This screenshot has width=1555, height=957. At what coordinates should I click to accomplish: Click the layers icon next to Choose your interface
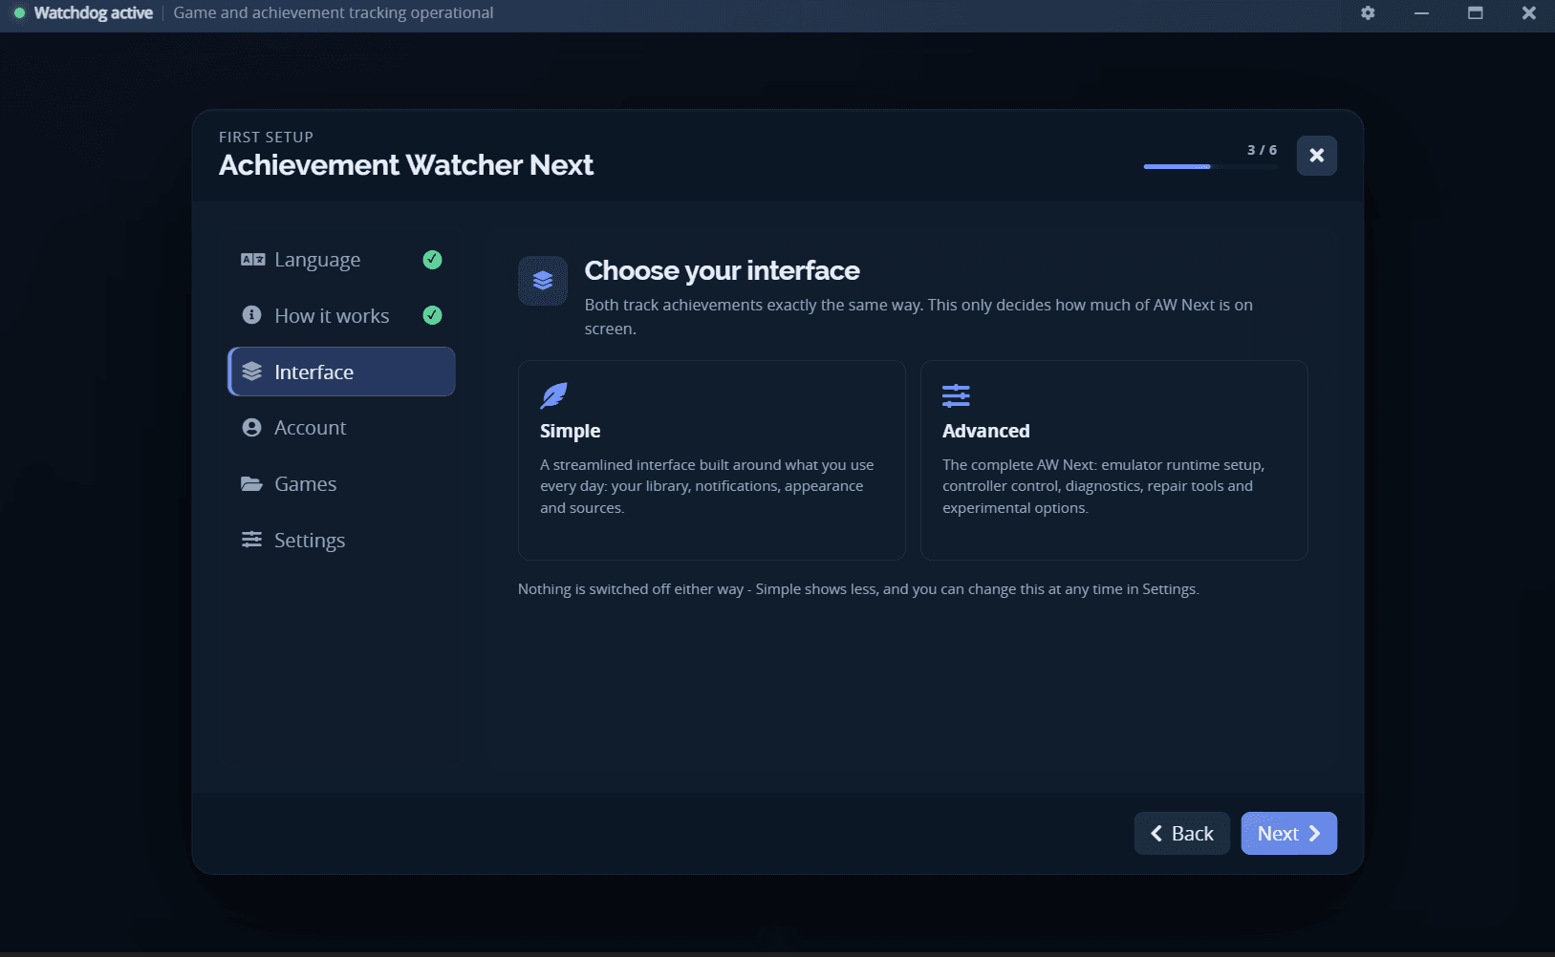coord(543,281)
